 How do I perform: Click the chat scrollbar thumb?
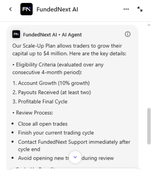click(x=149, y=126)
